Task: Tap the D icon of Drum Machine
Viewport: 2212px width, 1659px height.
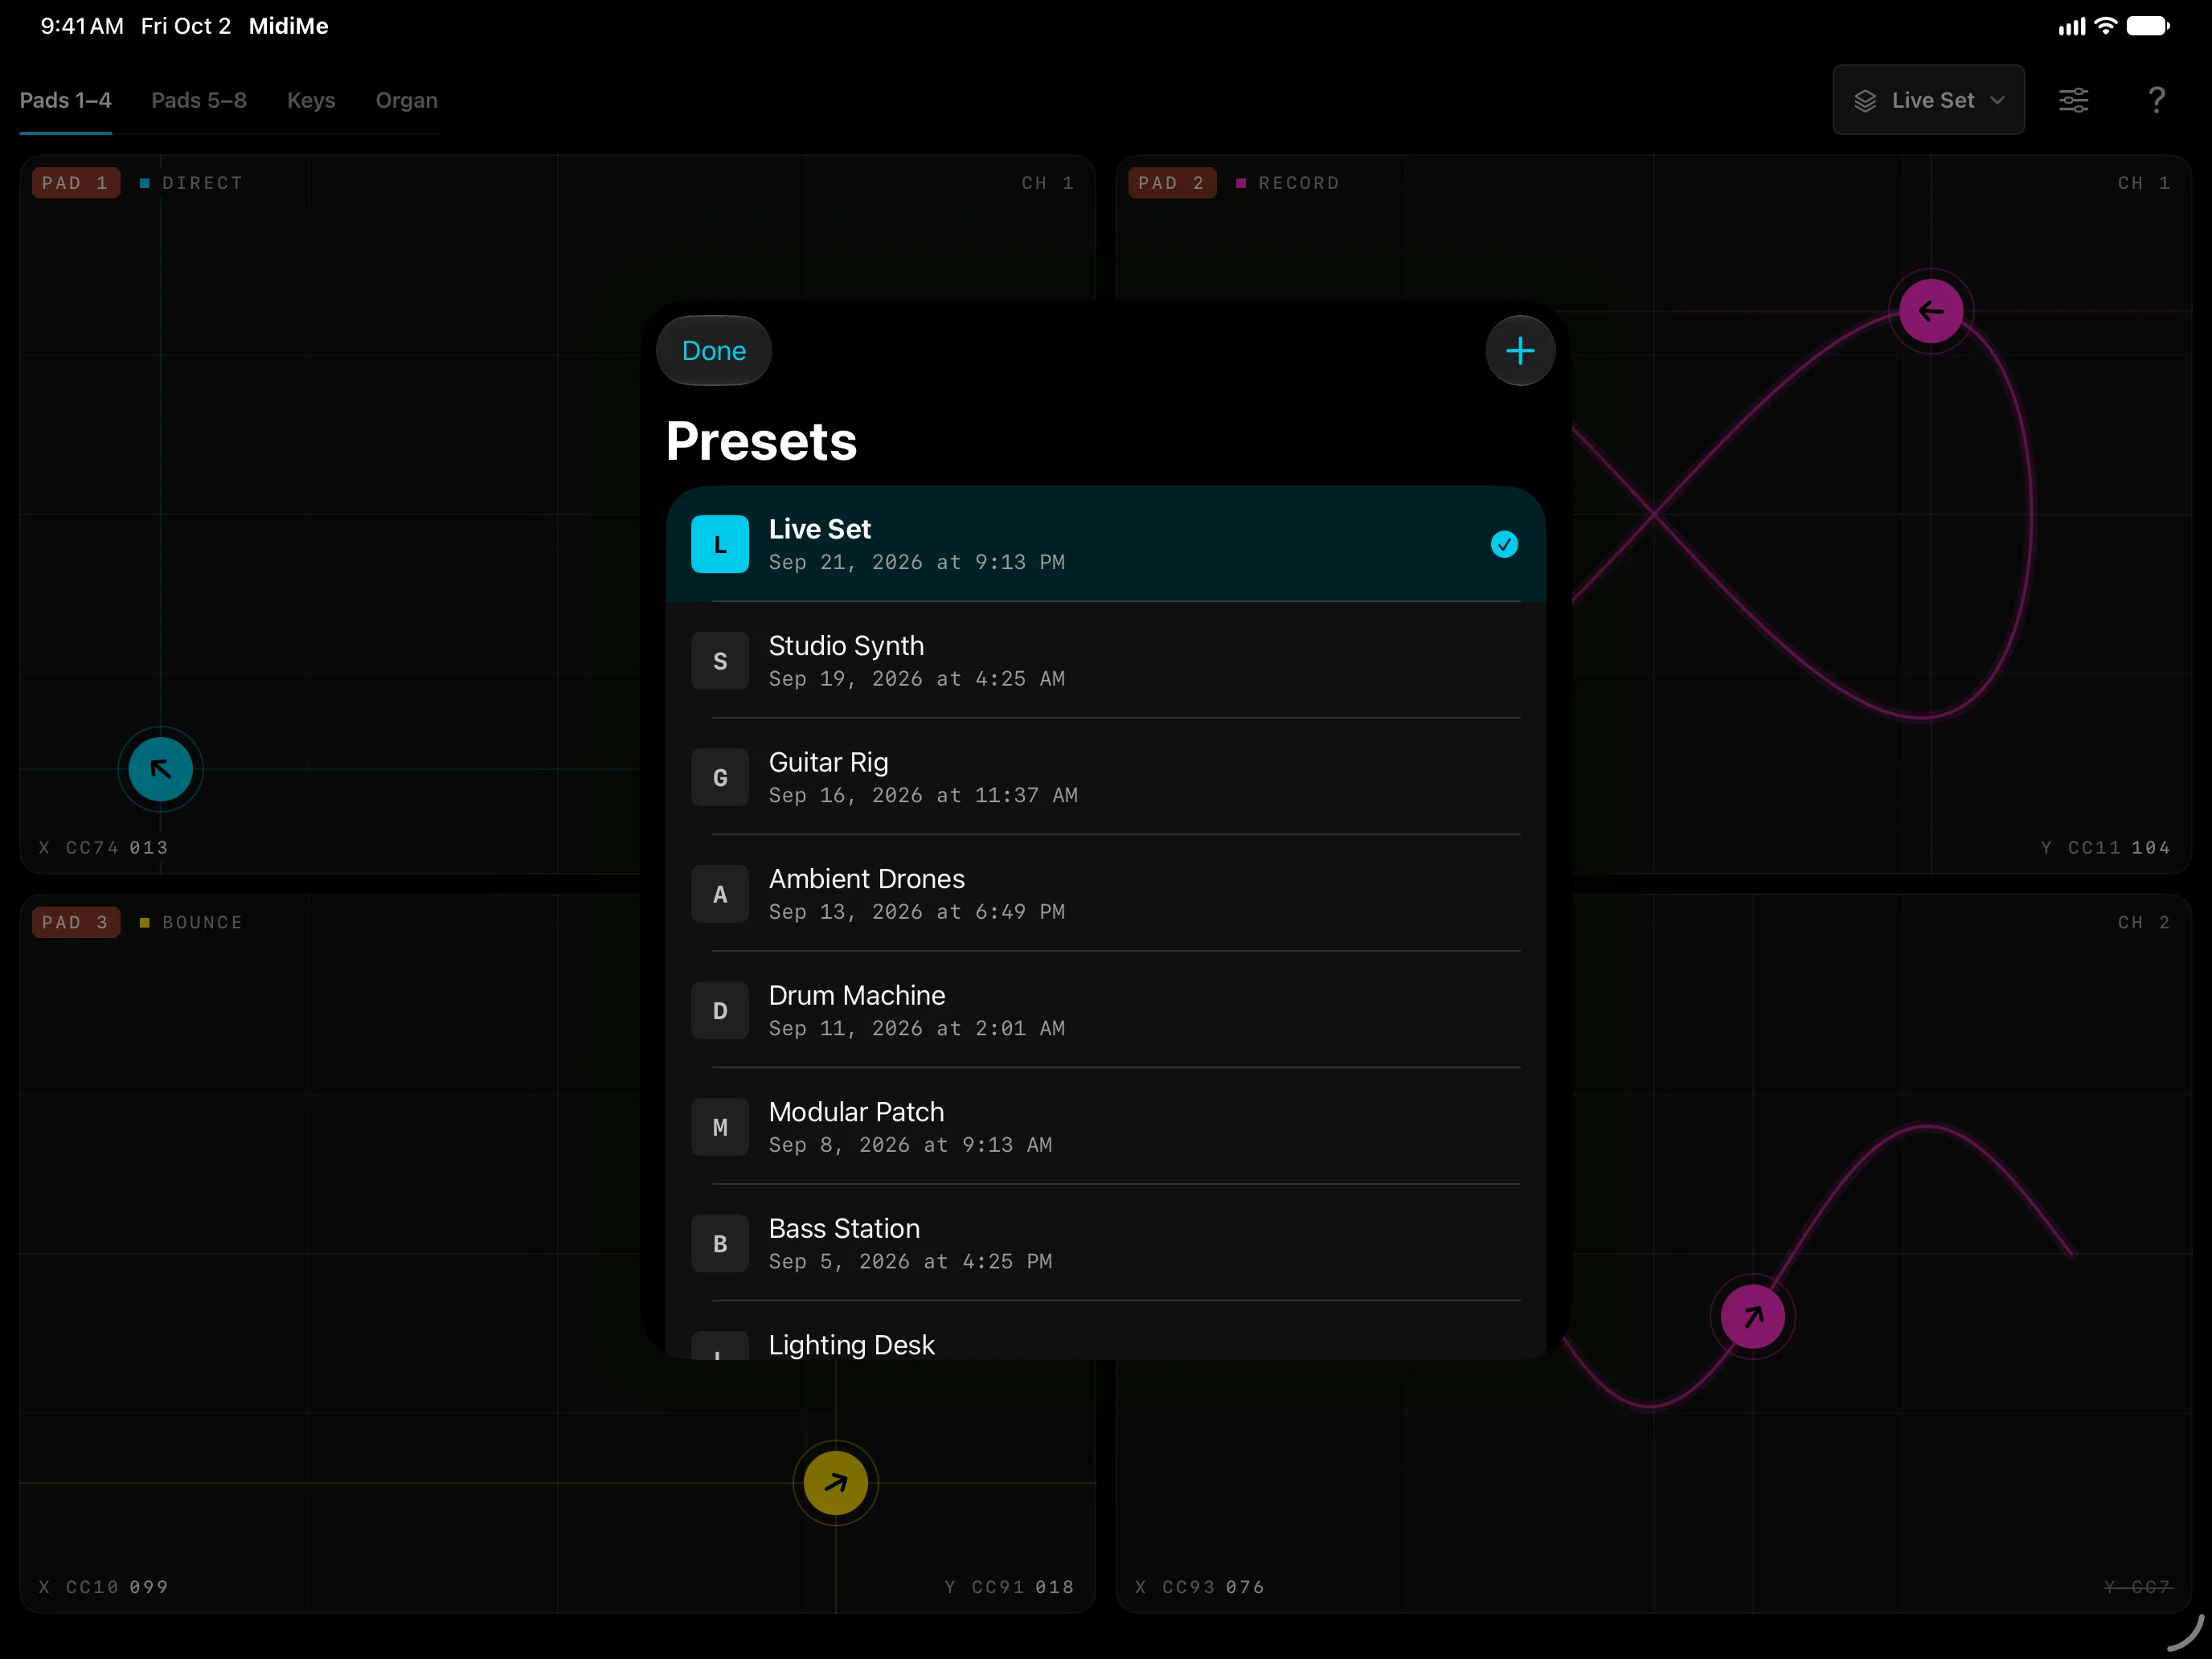Action: click(720, 1010)
